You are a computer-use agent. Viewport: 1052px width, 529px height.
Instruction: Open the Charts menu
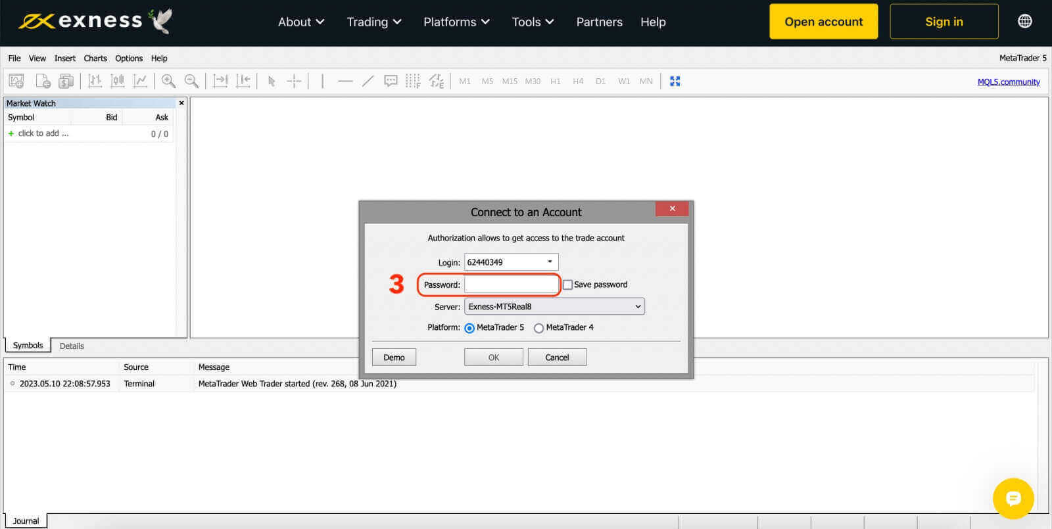tap(95, 58)
